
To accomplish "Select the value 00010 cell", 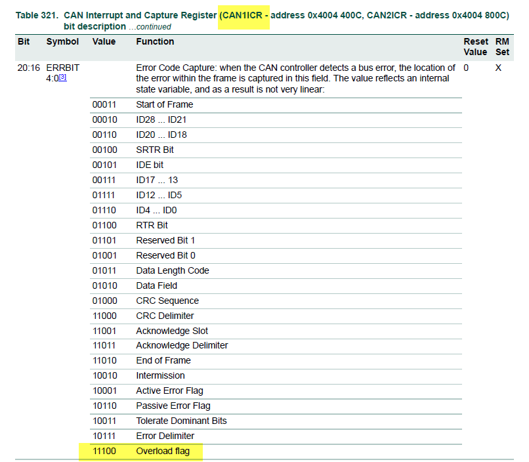I will coord(104,119).
